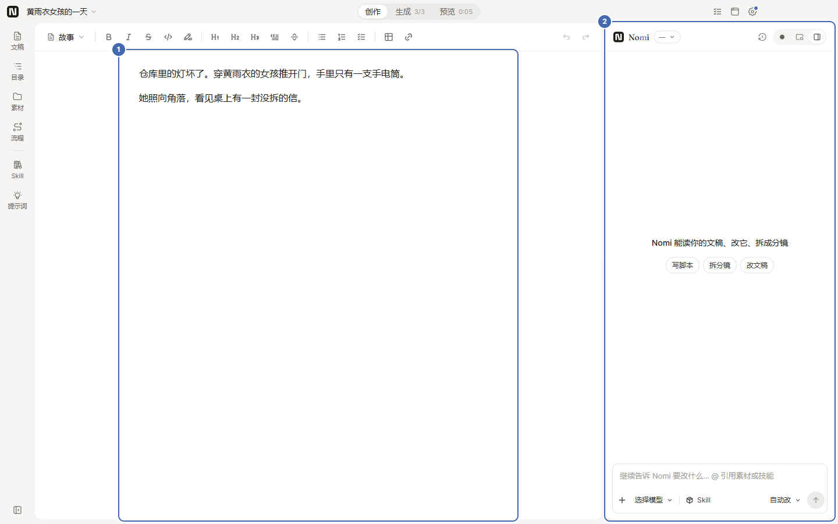
Task: Insert inline code formatting
Action: coord(168,37)
